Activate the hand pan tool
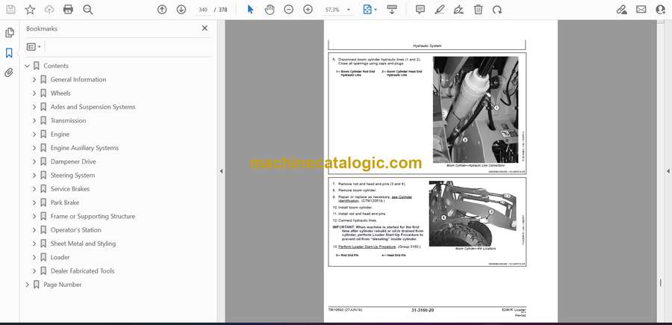672x325 pixels. coord(270,10)
